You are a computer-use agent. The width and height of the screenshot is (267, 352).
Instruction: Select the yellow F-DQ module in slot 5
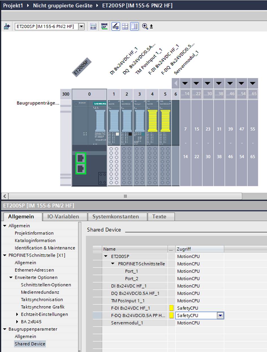(x=165, y=142)
